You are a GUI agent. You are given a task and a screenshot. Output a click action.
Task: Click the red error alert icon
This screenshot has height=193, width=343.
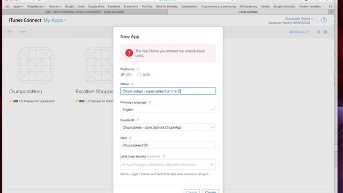coord(129,53)
